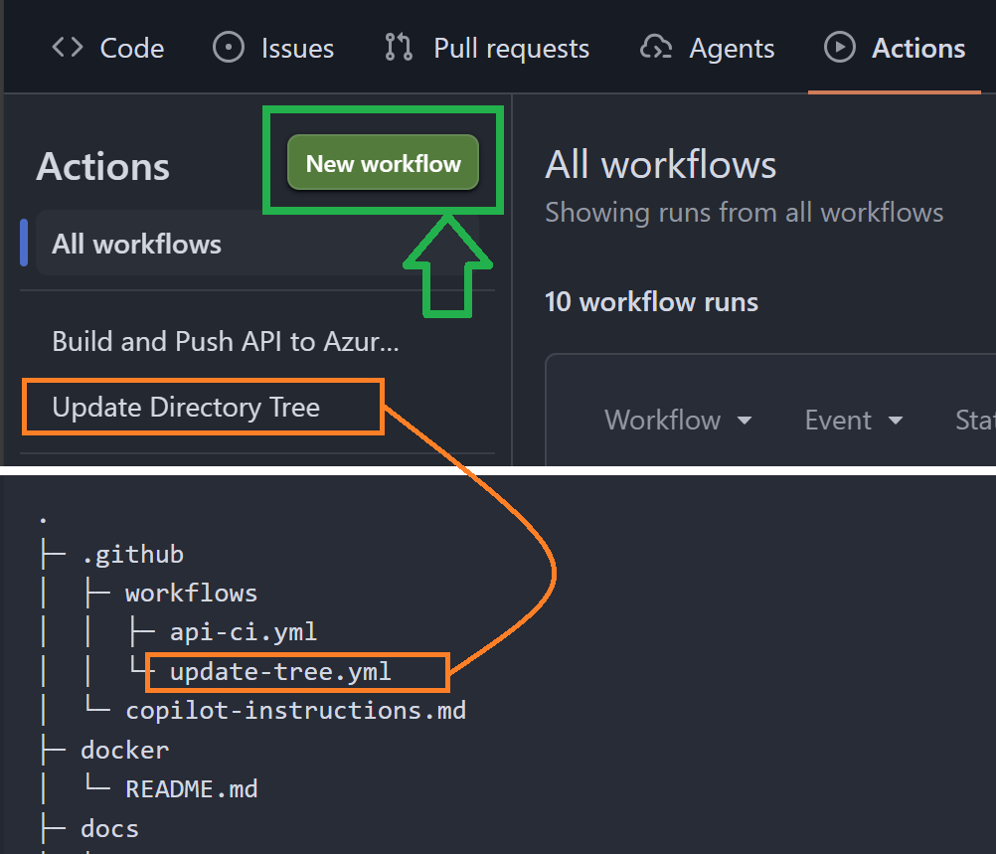The image size is (996, 854).
Task: Click copilot-instructions.md in the tree
Action: coord(296,711)
